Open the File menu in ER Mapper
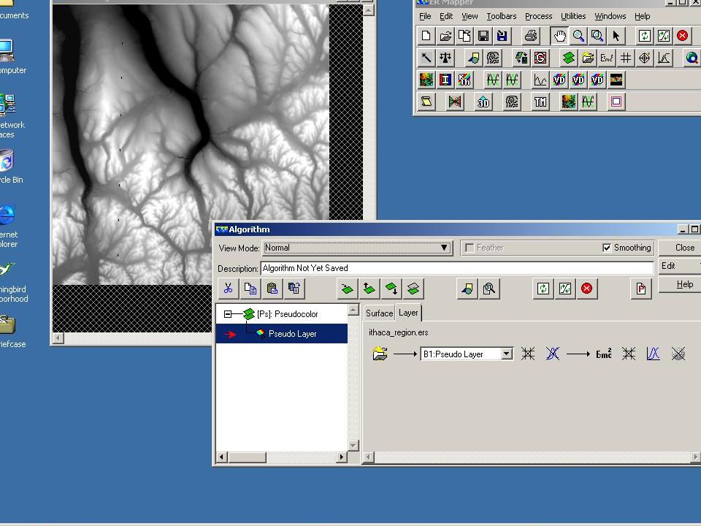Screen dimensions: 701x526 [x=425, y=16]
